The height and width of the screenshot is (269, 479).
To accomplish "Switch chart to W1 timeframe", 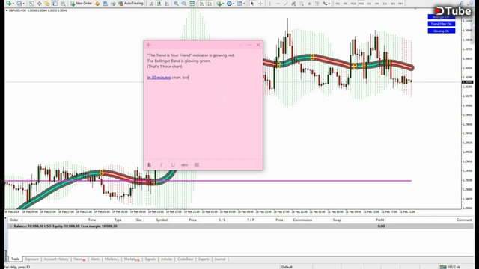I will (x=393, y=4).
